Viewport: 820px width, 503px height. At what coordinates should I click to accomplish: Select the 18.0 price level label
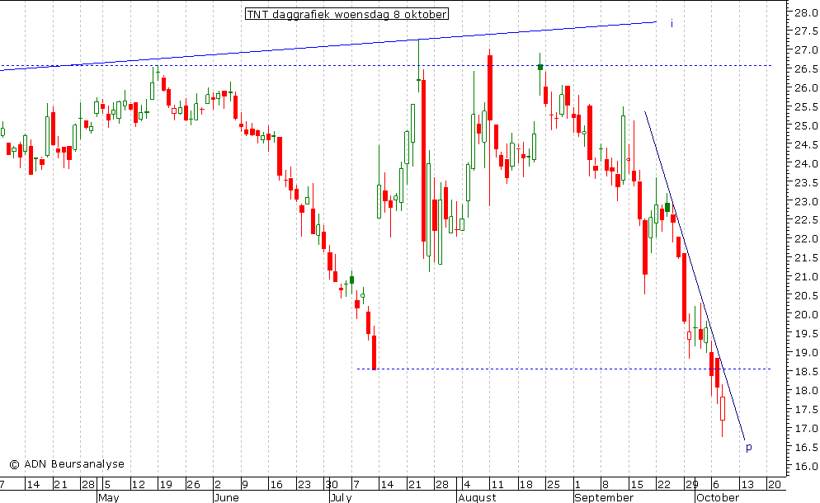[806, 391]
